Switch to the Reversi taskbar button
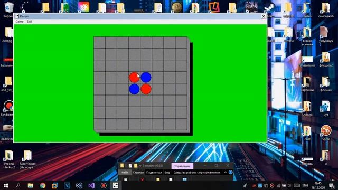The image size is (338, 190). click(116, 185)
